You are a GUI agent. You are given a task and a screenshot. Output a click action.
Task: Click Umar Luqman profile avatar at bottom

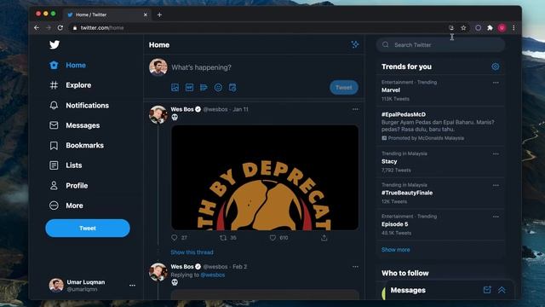(56, 286)
